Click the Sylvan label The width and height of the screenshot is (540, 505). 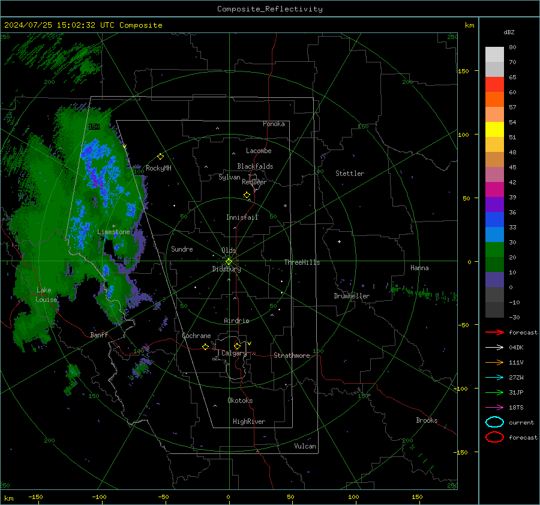[229, 177]
